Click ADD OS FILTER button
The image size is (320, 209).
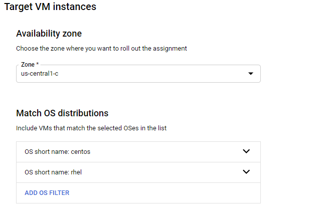[x=47, y=192]
